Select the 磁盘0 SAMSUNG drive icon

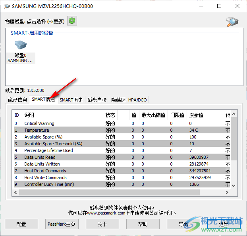pyautogui.click(x=21, y=51)
